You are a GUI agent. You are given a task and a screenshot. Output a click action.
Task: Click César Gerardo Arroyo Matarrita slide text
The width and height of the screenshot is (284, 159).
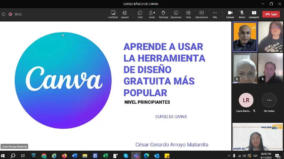coord(172,145)
